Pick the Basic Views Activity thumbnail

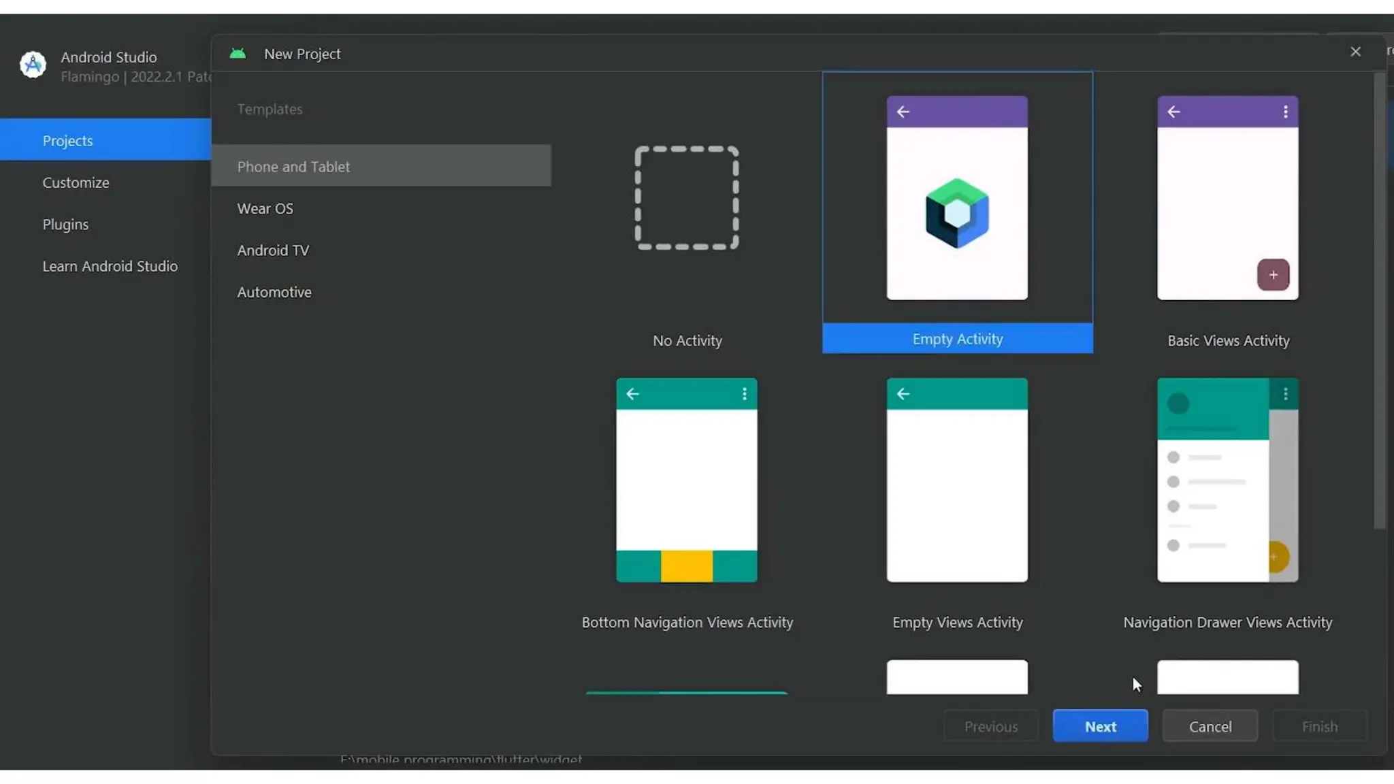[x=1227, y=198]
